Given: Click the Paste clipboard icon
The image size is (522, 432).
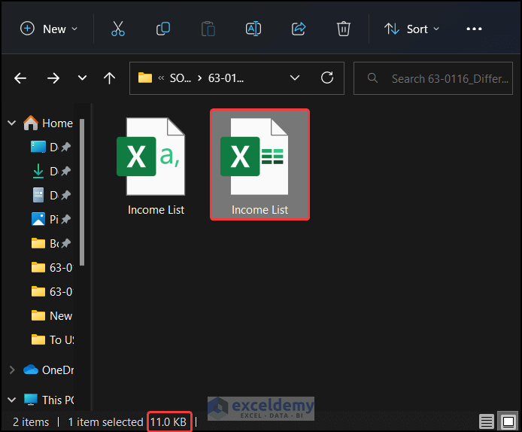Looking at the screenshot, I should click(208, 29).
